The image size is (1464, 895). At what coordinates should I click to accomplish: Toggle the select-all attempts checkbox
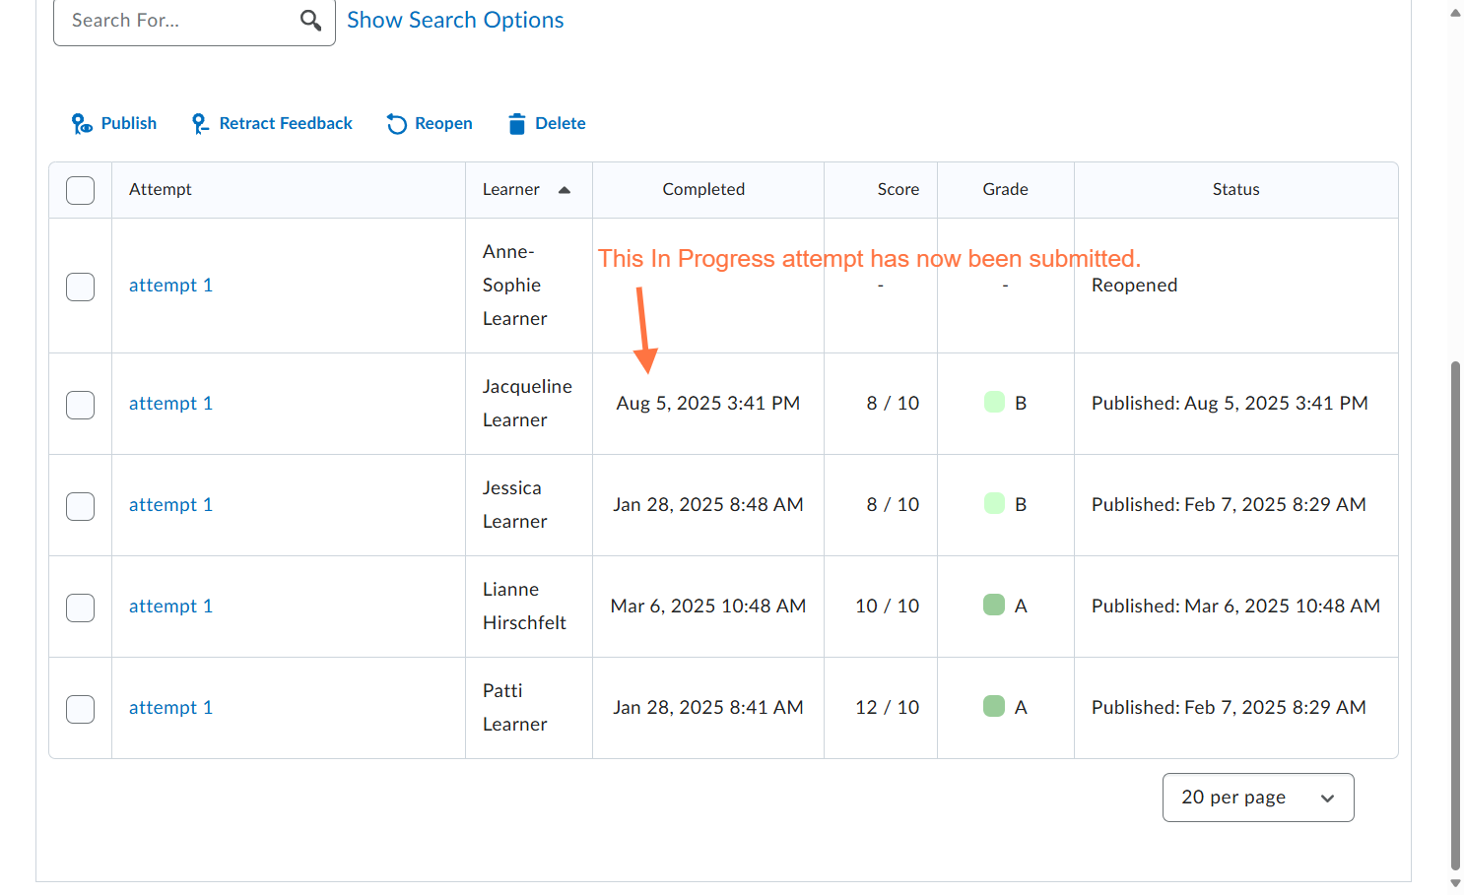coord(80,190)
